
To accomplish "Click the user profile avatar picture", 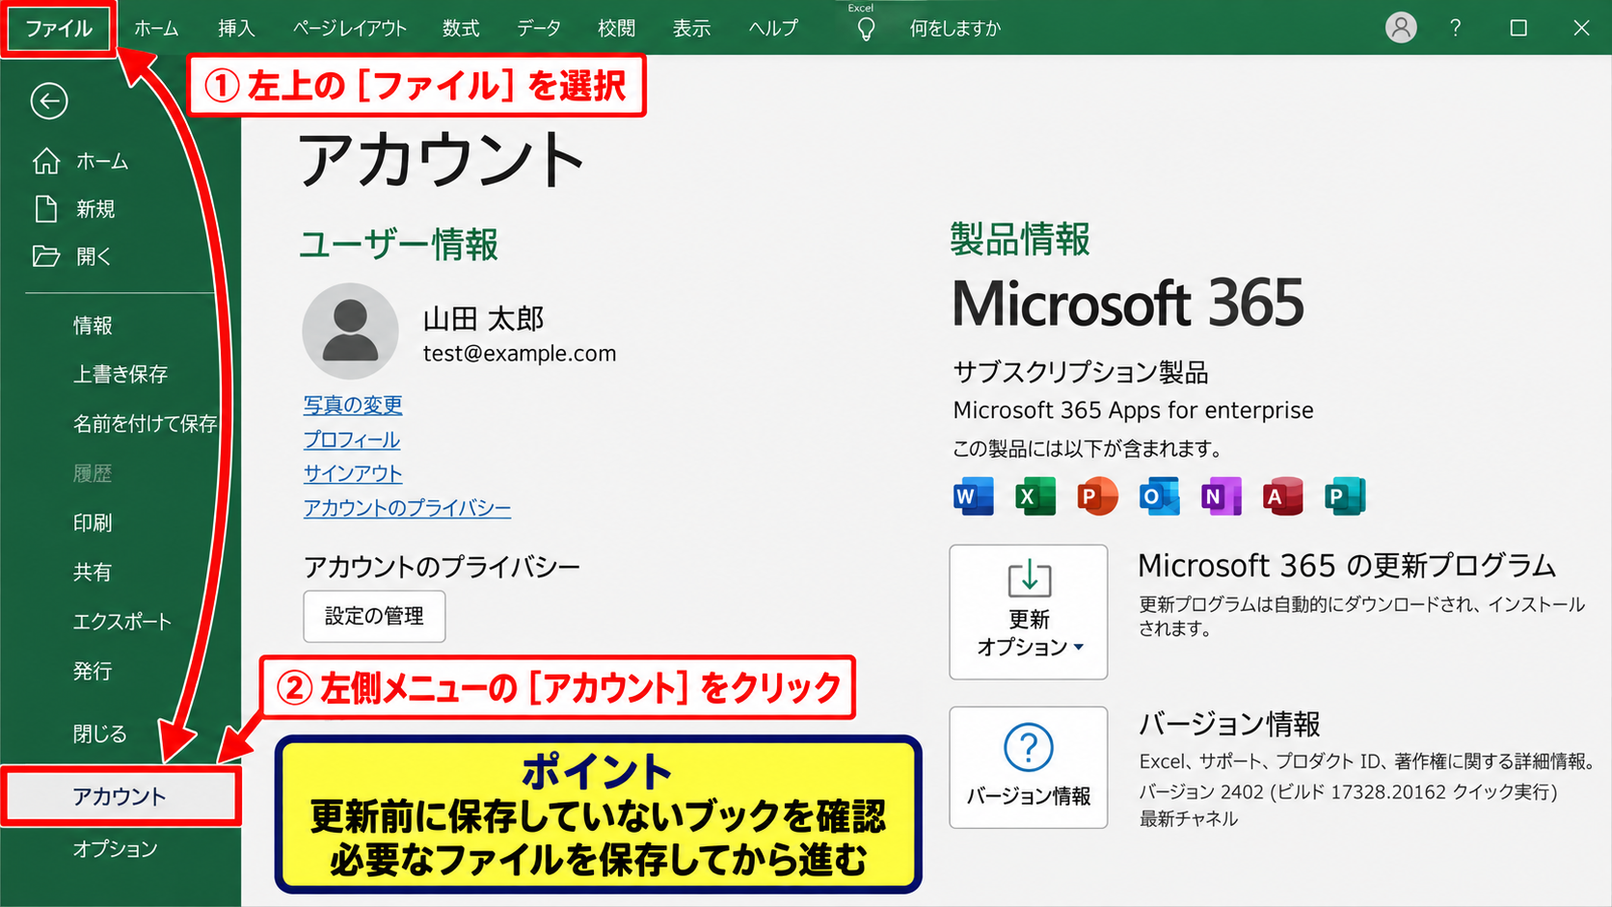I will coord(350,331).
